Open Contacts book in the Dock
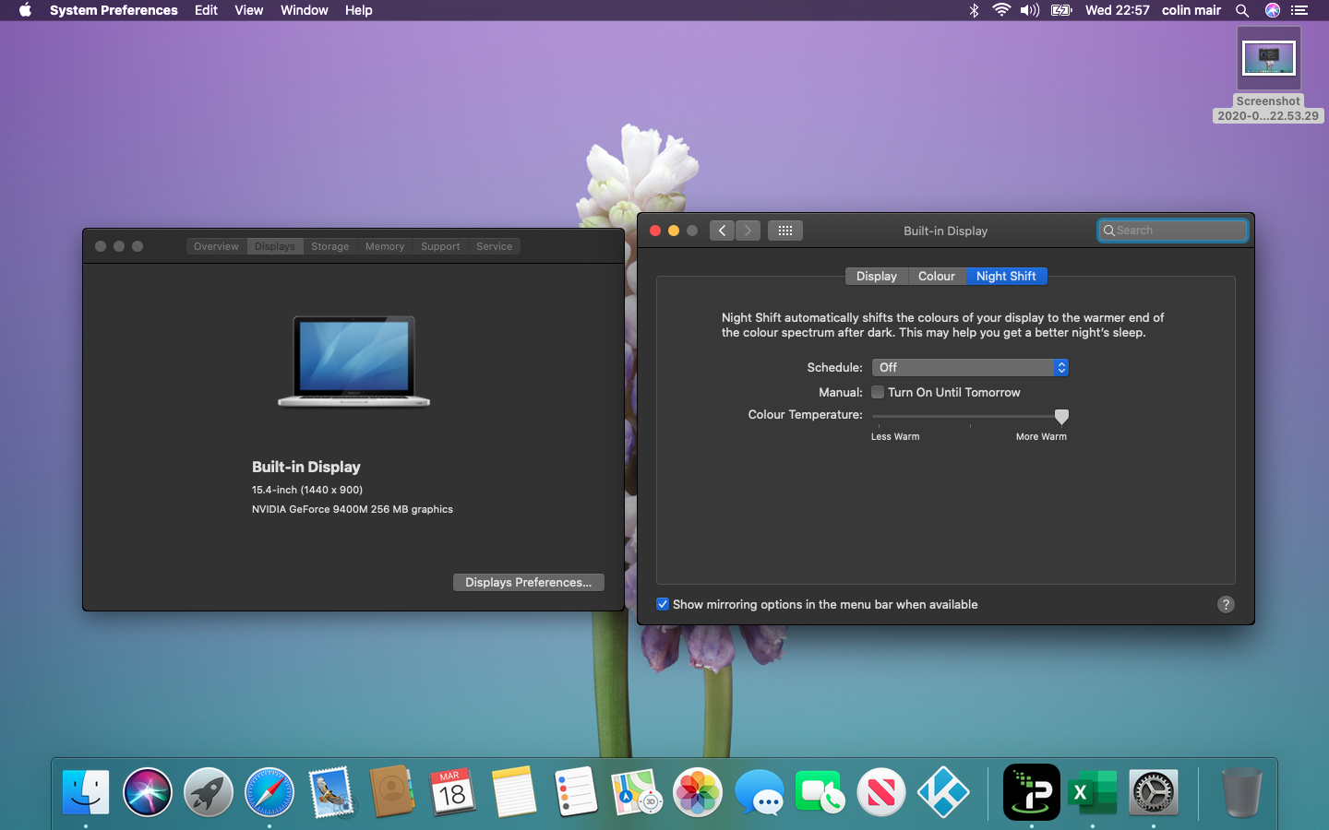The height and width of the screenshot is (830, 1329). (391, 791)
